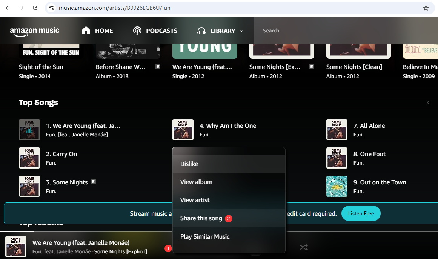This screenshot has height=259, width=438.
Task: Open PODCASTS in the navigation bar
Action: pos(155,31)
